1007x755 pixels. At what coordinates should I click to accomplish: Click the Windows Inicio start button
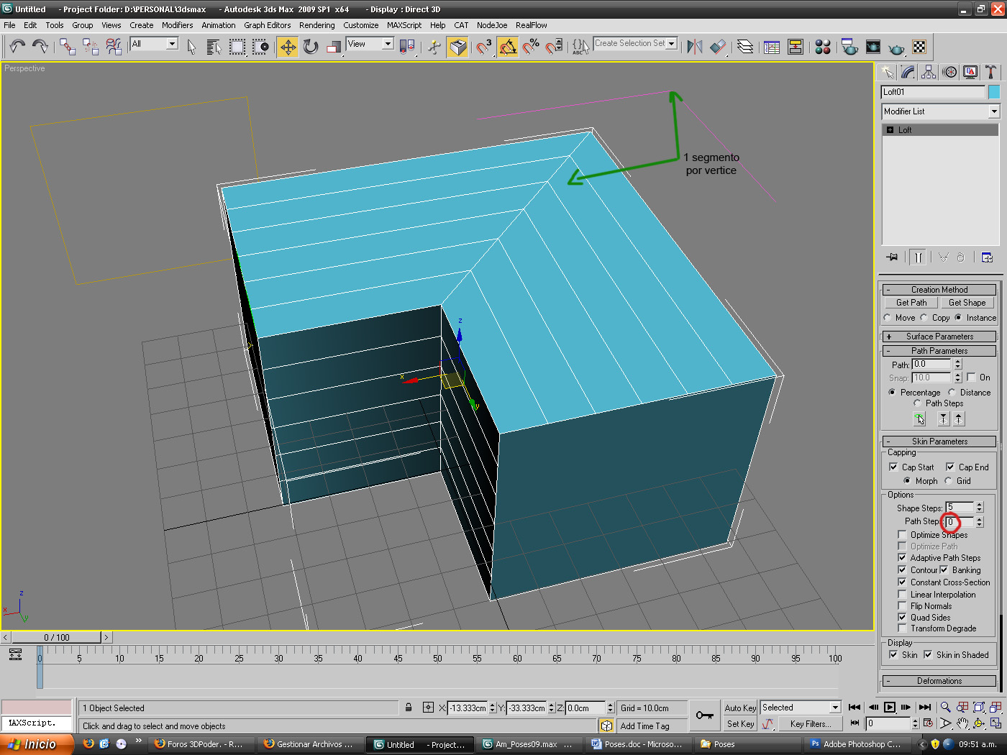[x=37, y=744]
